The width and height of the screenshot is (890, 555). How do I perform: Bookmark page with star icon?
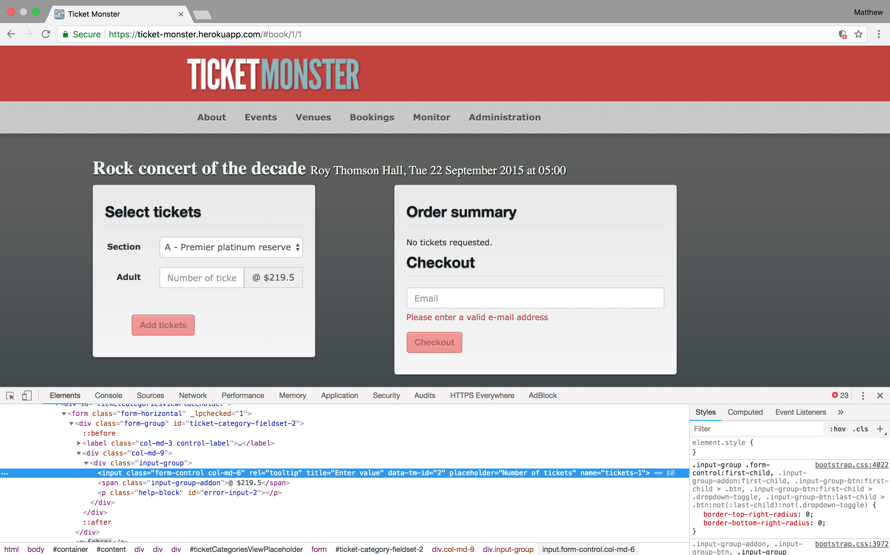tap(858, 34)
